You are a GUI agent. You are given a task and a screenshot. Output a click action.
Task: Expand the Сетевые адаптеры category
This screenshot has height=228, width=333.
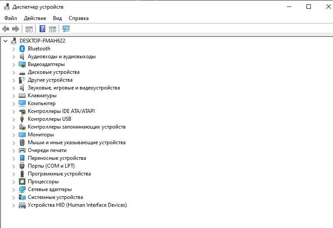click(14, 190)
